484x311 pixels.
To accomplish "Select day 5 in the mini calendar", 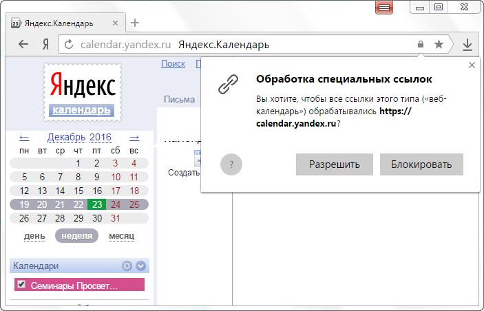I will tap(24, 177).
